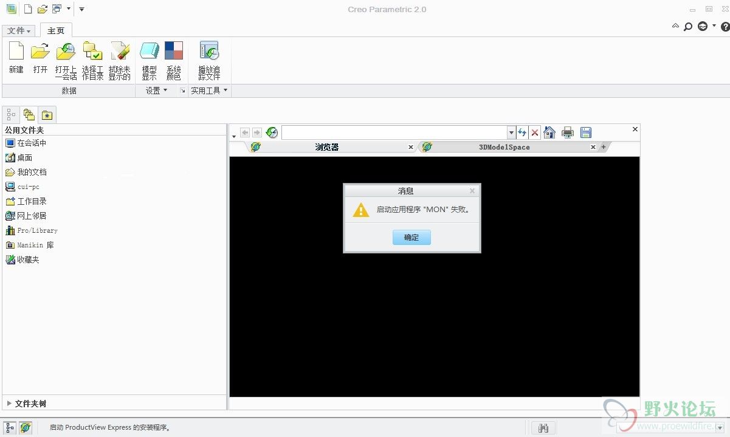Switch to the favorites navigator tab
The image size is (730, 437).
coord(47,114)
